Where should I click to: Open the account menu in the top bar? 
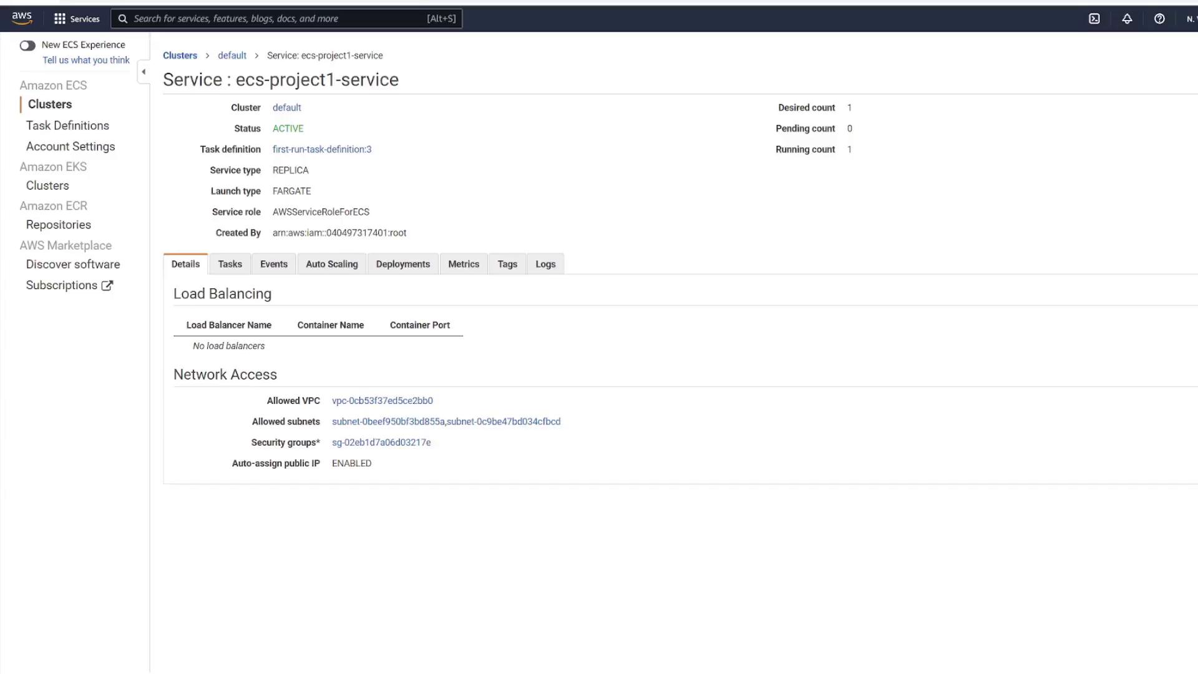point(1191,19)
